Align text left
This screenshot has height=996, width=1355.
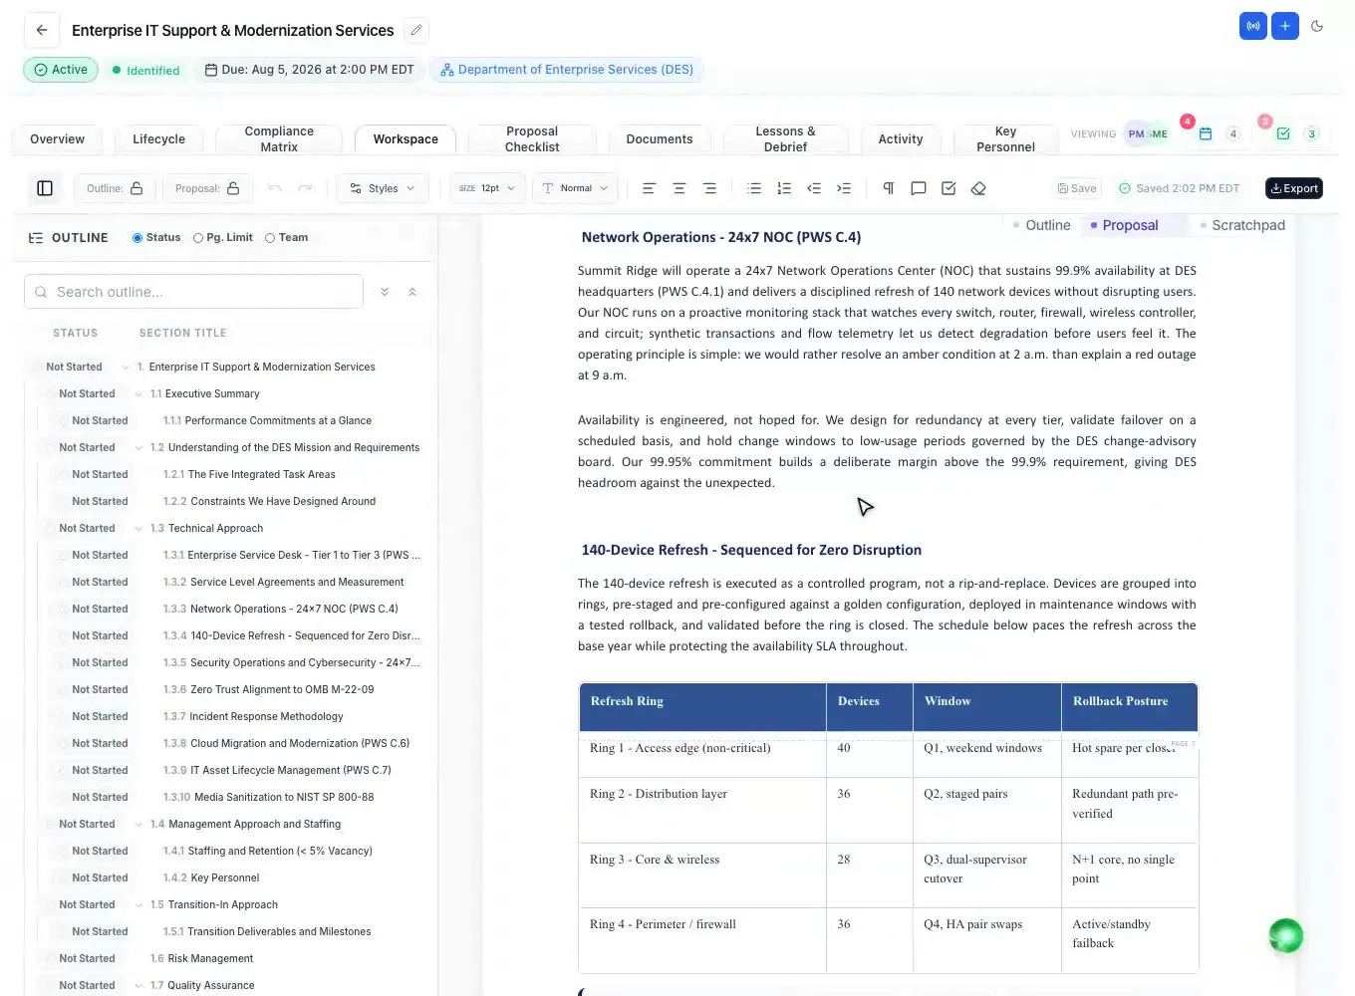pyautogui.click(x=649, y=188)
